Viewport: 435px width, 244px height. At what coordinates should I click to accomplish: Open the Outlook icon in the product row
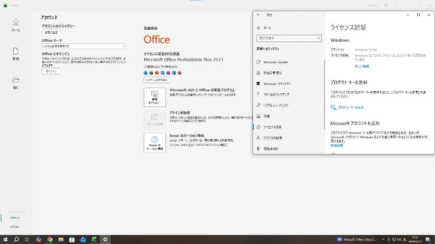pos(162,73)
